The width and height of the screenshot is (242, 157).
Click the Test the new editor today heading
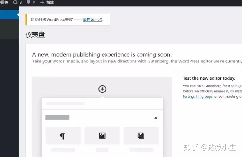[x=209, y=78]
